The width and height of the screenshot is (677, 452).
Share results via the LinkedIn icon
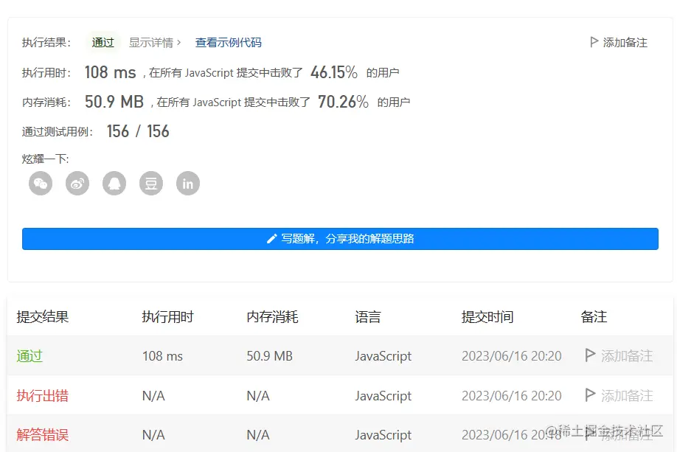[x=188, y=183]
